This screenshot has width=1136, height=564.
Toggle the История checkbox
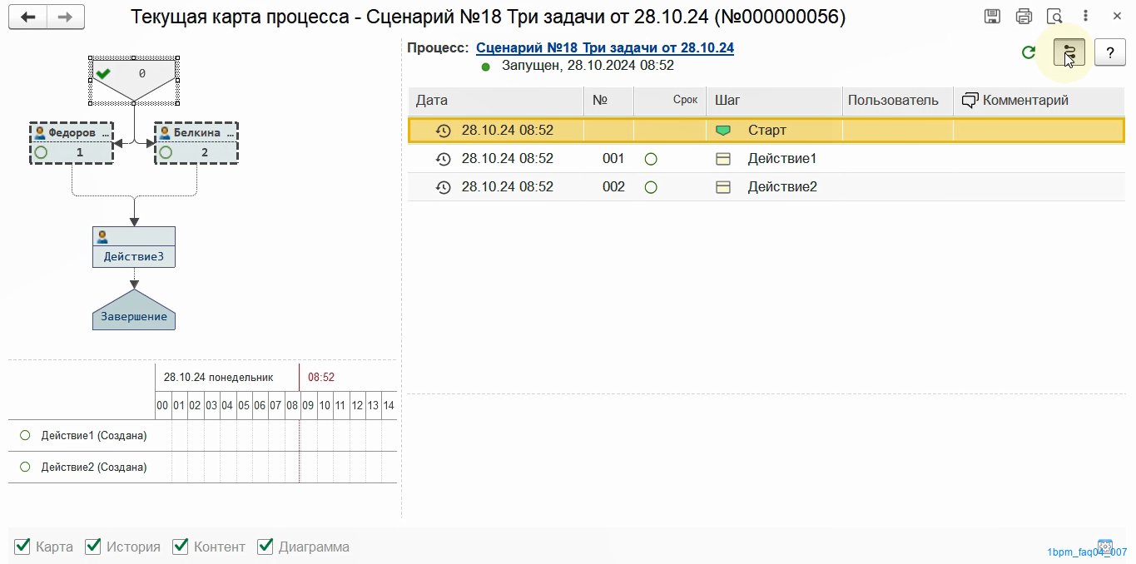(93, 547)
